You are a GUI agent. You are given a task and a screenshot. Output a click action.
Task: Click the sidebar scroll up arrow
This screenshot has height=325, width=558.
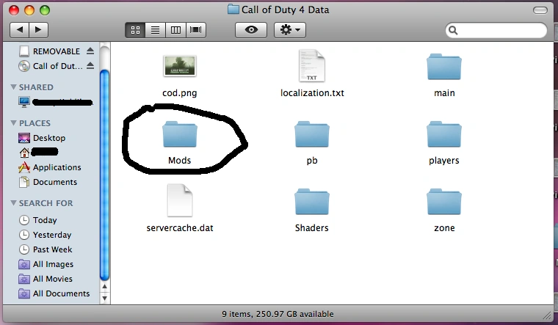(104, 287)
